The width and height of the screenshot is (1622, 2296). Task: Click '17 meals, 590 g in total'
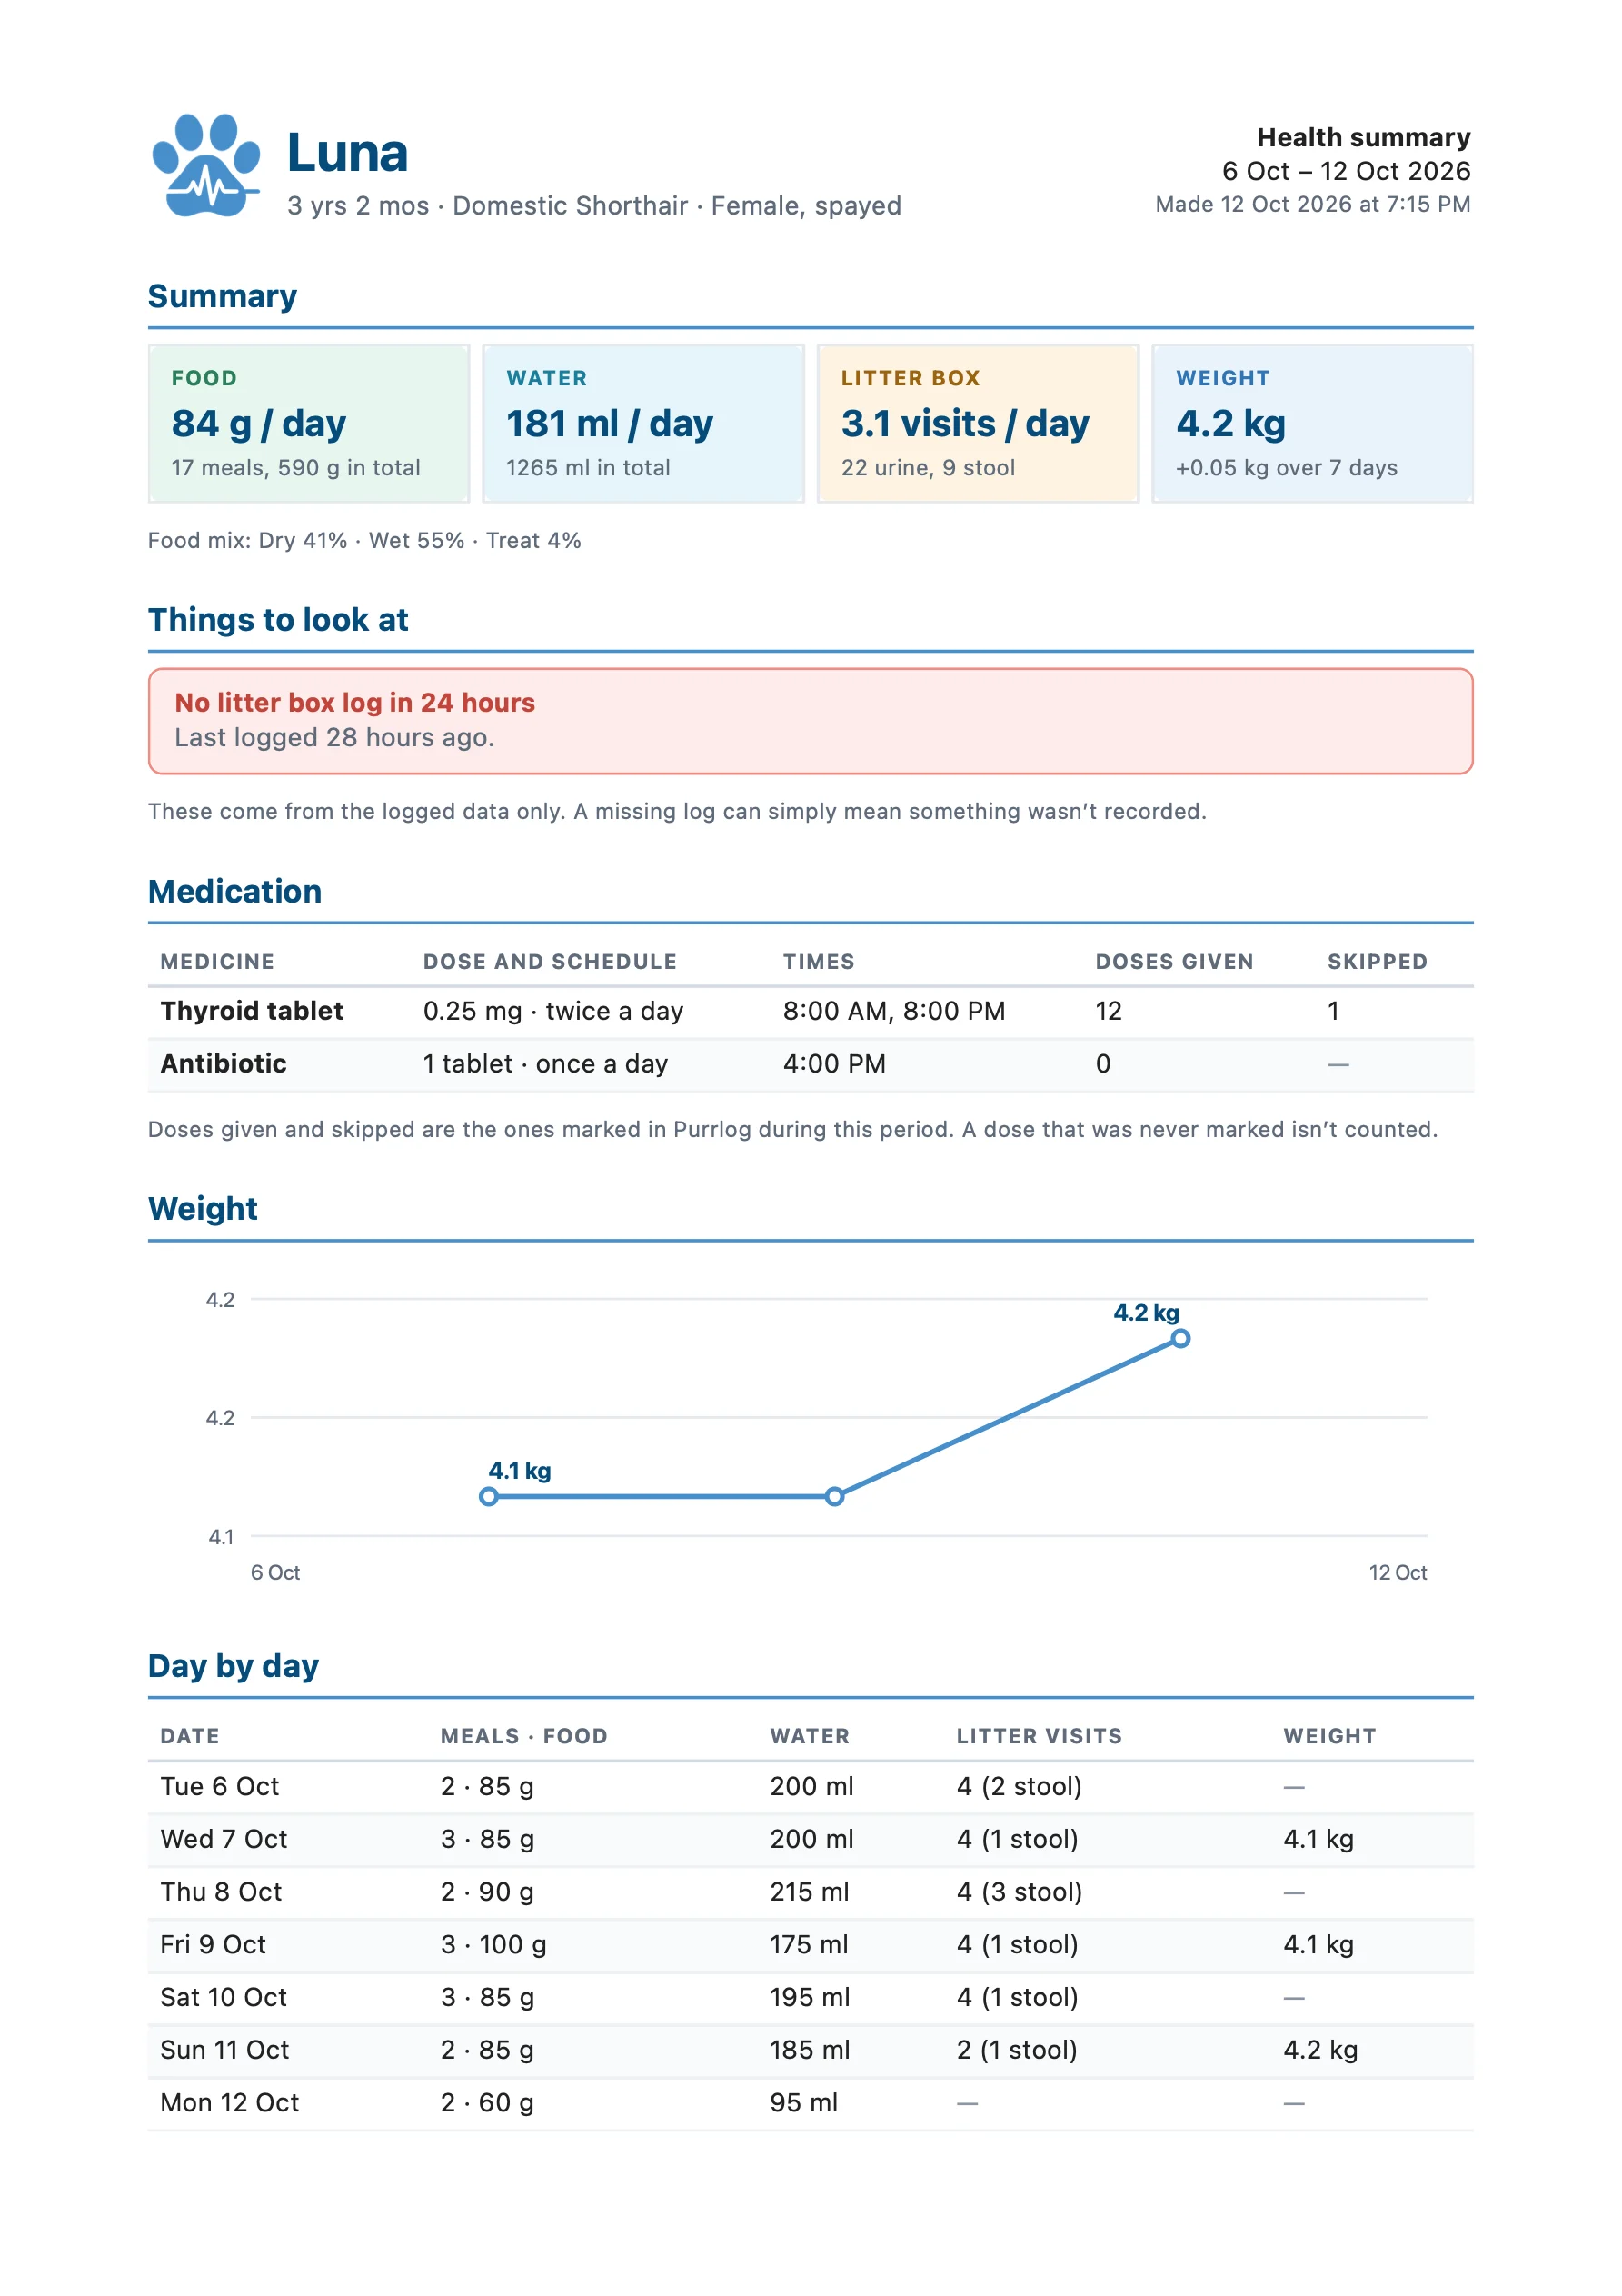[296, 468]
